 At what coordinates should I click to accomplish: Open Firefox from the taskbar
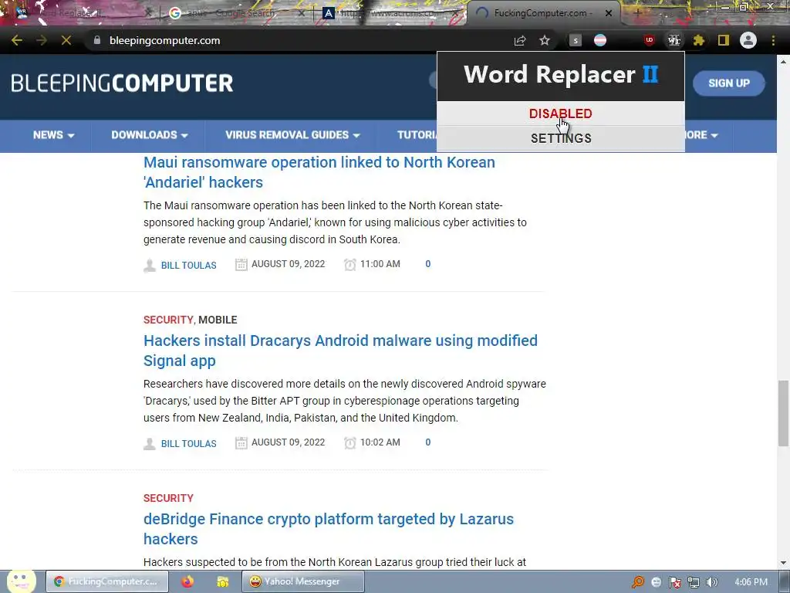pyautogui.click(x=187, y=581)
